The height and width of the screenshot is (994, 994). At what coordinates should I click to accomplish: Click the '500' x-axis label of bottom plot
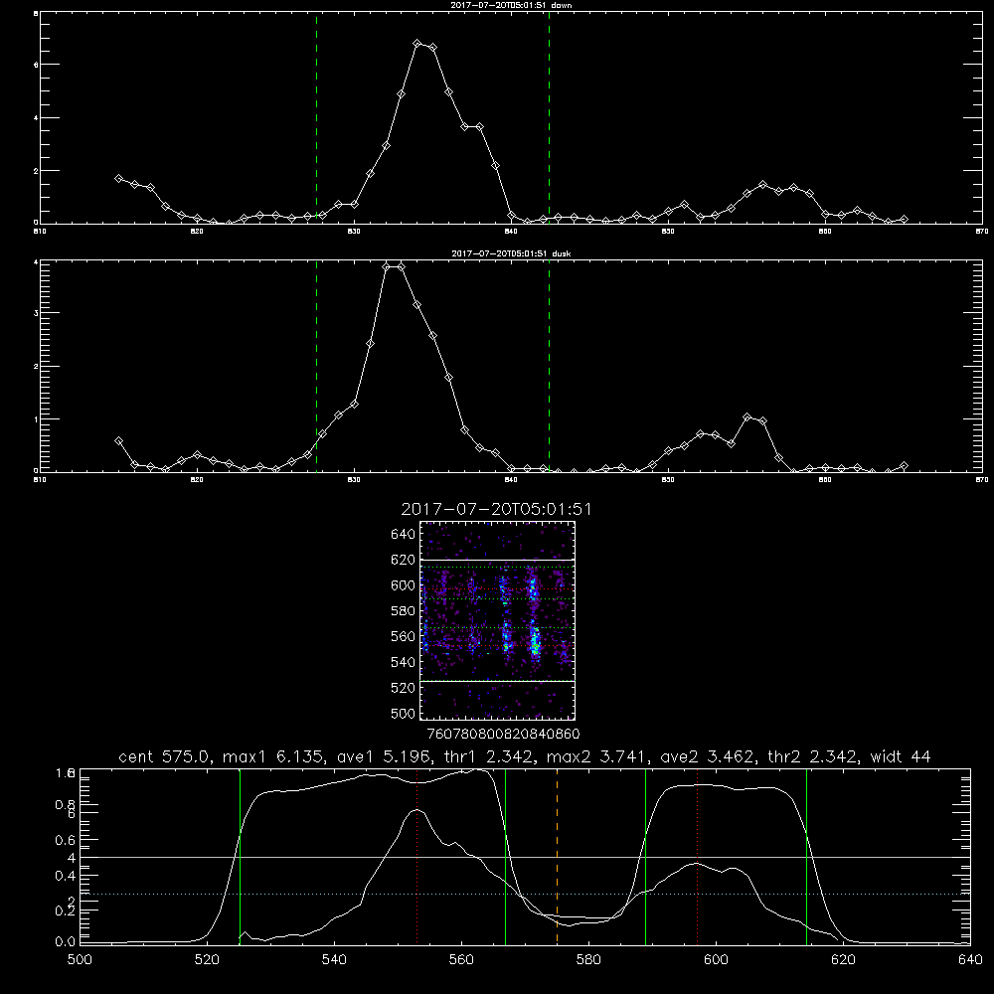[80, 960]
